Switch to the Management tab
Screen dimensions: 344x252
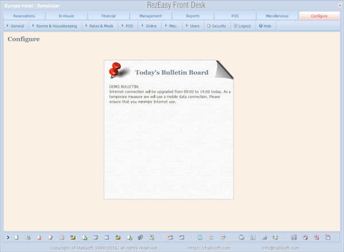click(x=150, y=16)
